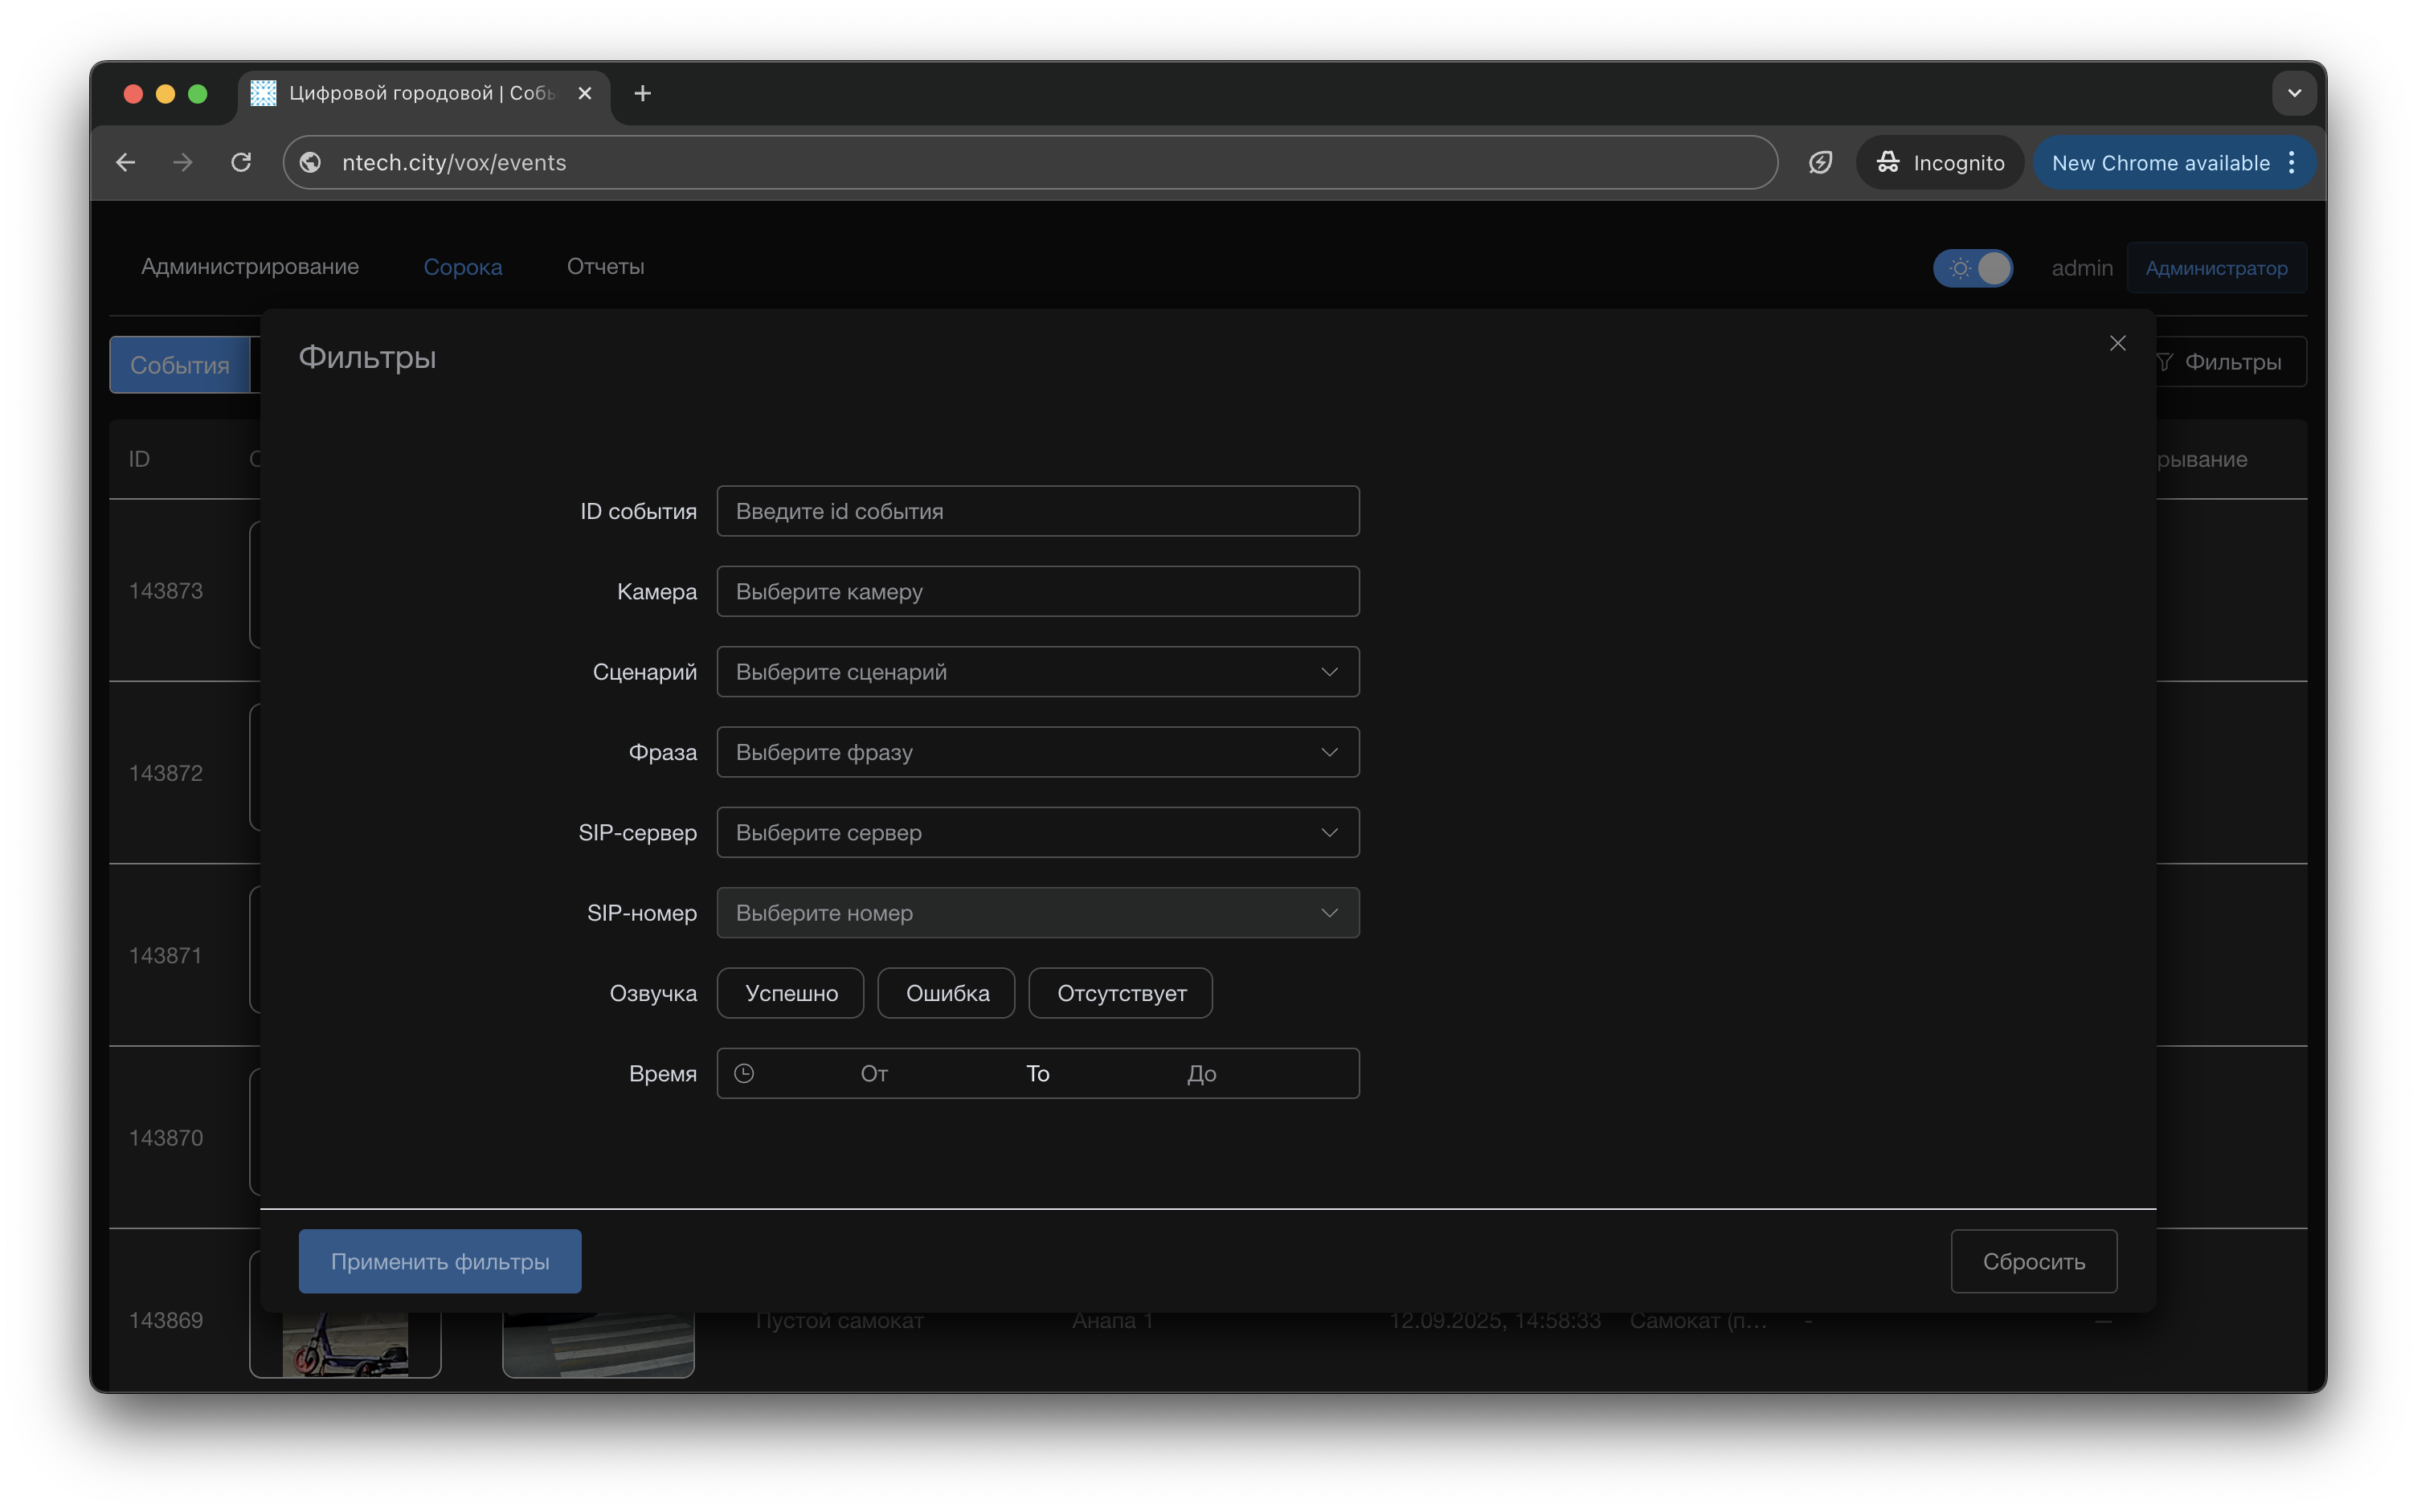Open the site info icon in address bar
The width and height of the screenshot is (2417, 1512).
pyautogui.click(x=311, y=162)
